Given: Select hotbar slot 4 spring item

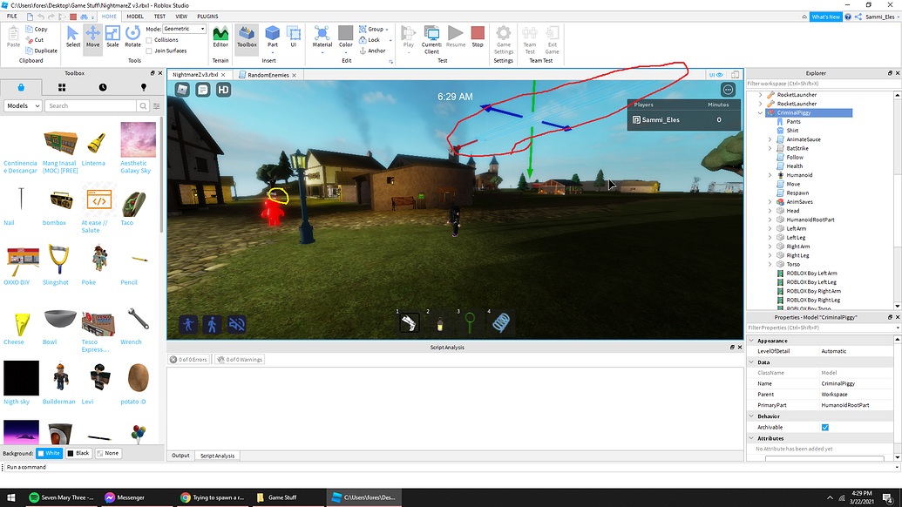Looking at the screenshot, I should tap(501, 322).
